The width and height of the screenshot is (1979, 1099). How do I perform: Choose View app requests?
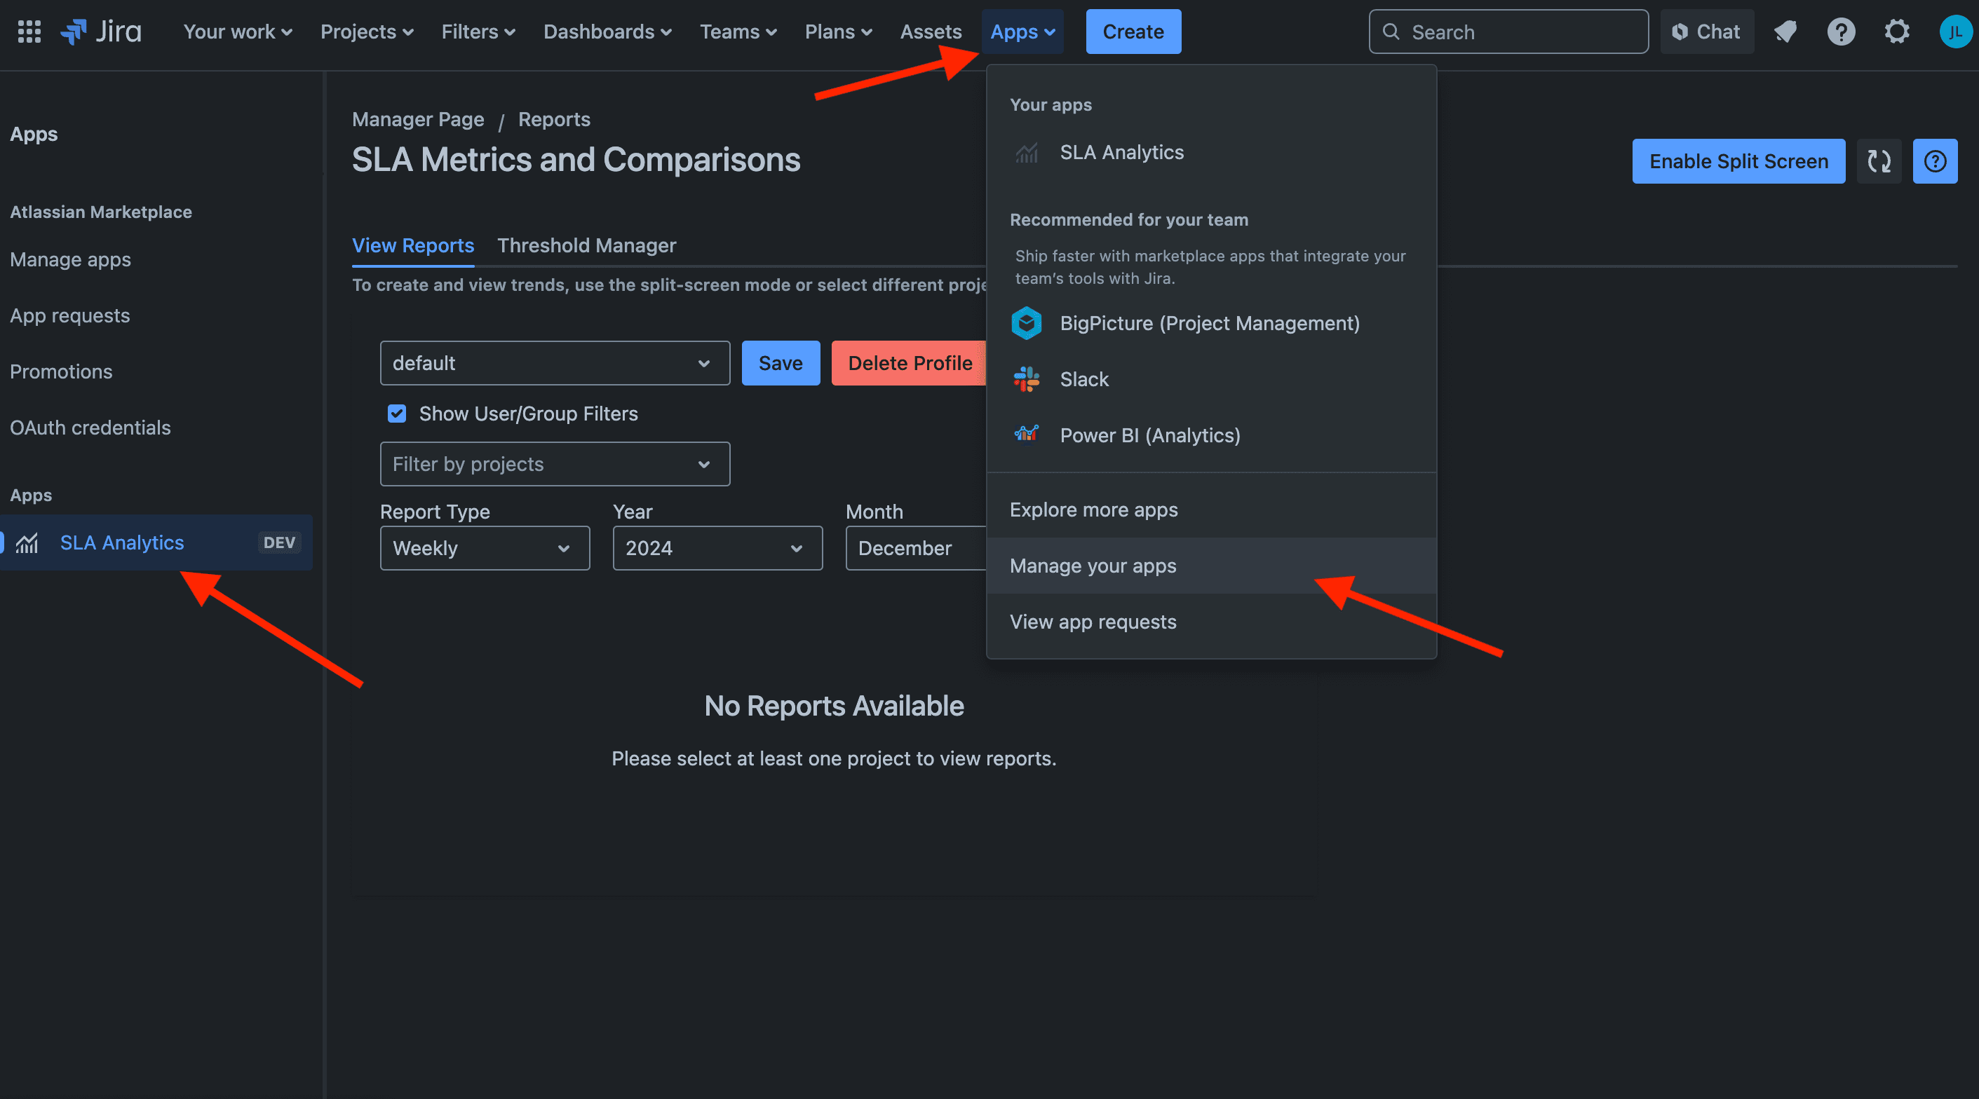click(1211, 622)
